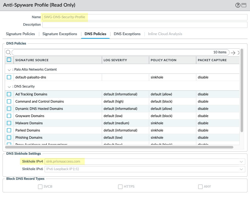Tick the default-paloalto-dns checkbox
Image resolution: width=250 pixels, height=199 pixels.
(x=9, y=77)
